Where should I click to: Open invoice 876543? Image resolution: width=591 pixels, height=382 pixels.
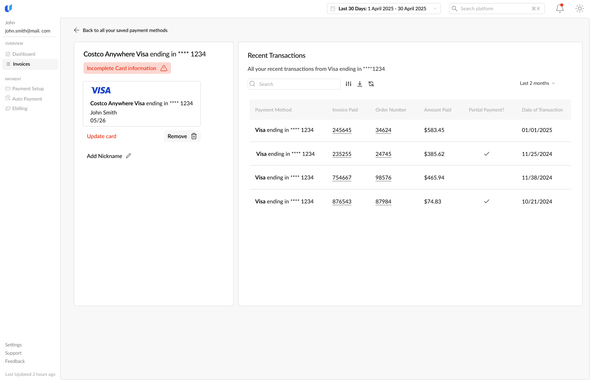(342, 201)
